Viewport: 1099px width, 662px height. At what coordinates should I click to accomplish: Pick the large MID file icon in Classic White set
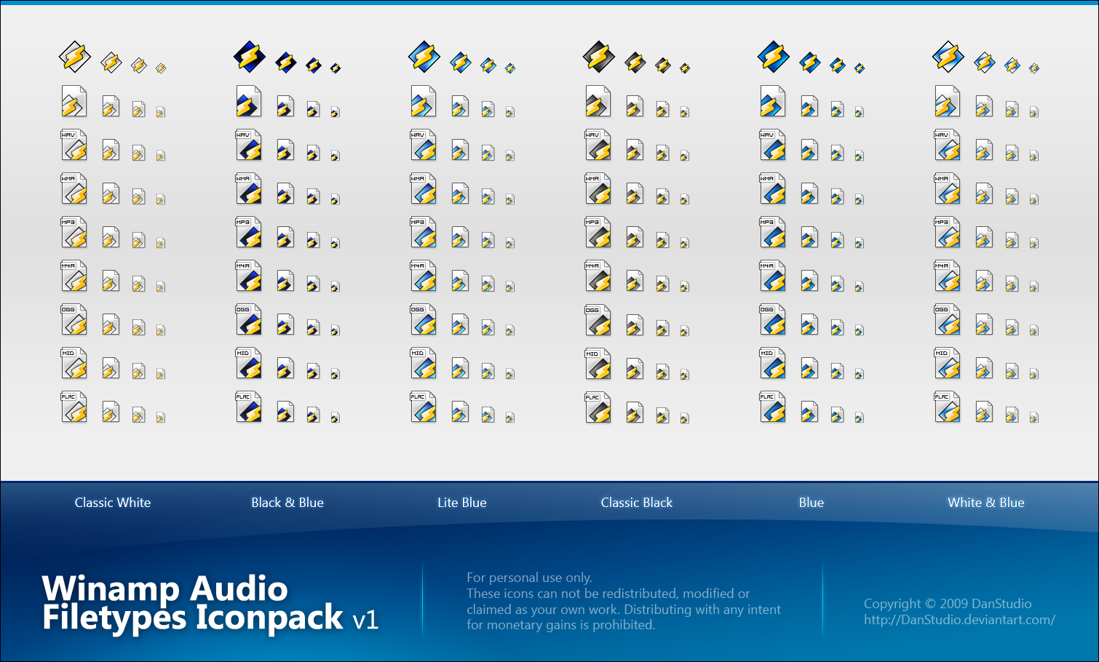74,363
